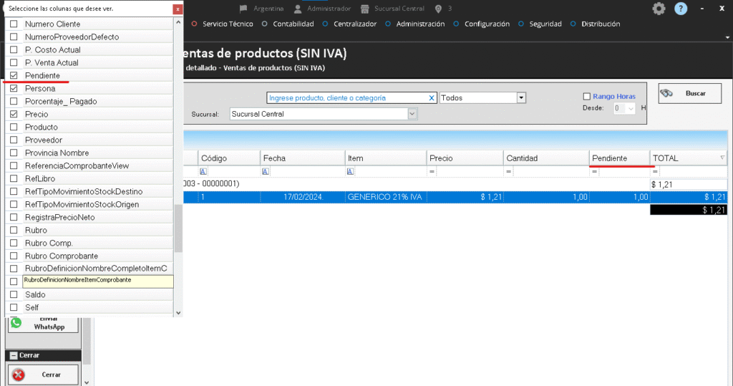
Task: Click the TOTAL column filter funnel icon
Action: [722, 158]
